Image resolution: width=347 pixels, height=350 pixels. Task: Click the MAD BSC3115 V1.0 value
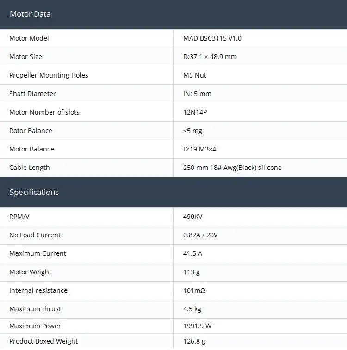(x=212, y=38)
